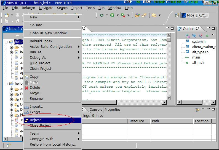Click the New wizard toolbar icon
Viewport: 219px width, 150px height.
[7, 15]
